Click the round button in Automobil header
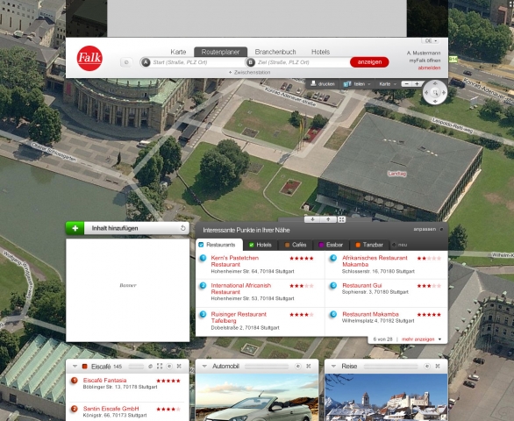This screenshot has height=421, width=514. (x=297, y=367)
